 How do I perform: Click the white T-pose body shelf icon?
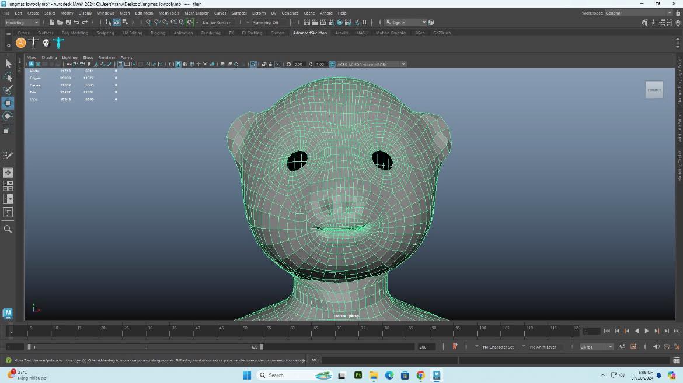pyautogui.click(x=33, y=43)
